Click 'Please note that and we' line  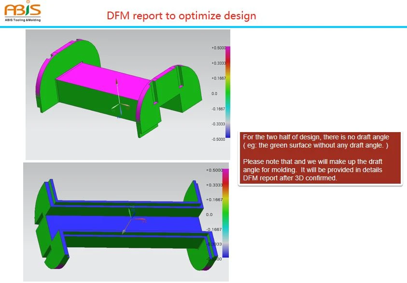click(312, 162)
